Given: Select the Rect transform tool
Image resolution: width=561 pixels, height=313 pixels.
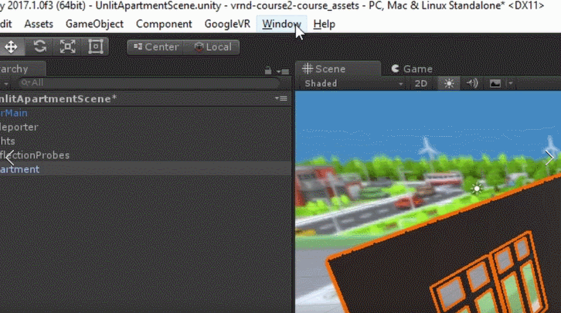Looking at the screenshot, I should click(95, 46).
